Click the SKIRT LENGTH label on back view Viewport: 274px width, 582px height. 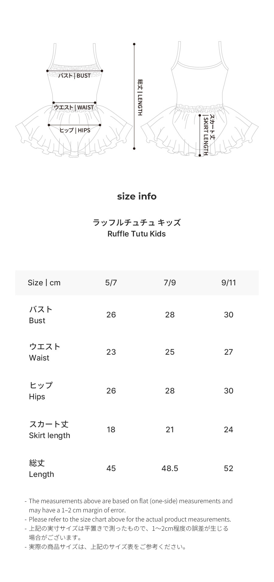click(x=209, y=135)
